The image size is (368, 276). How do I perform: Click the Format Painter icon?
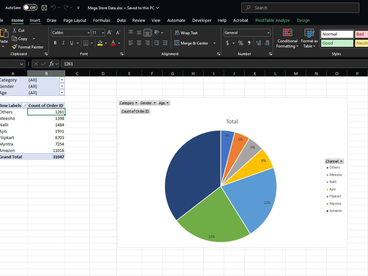[x=15, y=47]
